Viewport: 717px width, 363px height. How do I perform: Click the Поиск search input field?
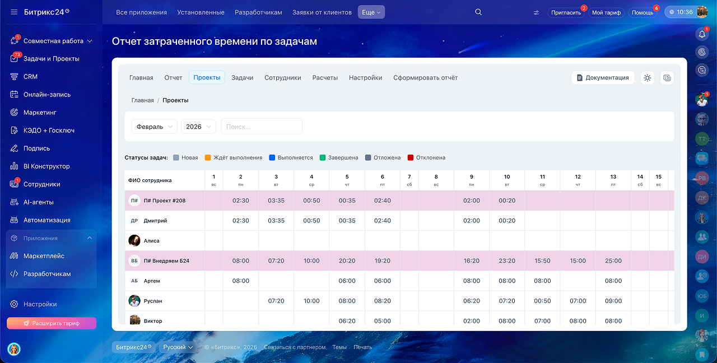click(x=262, y=127)
